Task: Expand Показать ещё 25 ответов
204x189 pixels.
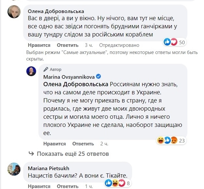Action: (69, 154)
